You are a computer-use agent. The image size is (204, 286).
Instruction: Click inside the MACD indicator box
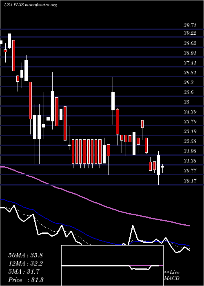[x=112, y=266]
